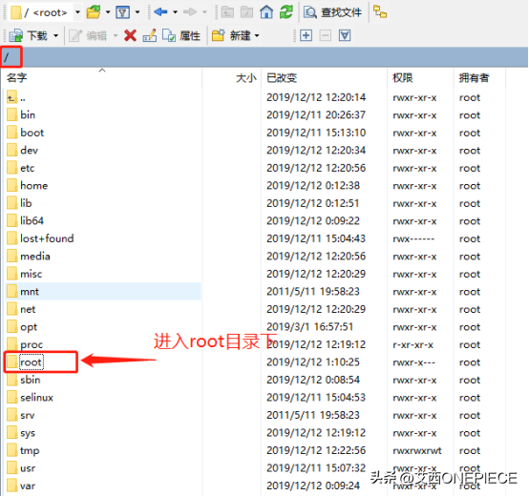
Task: Select the boot folder
Action: tap(25, 133)
